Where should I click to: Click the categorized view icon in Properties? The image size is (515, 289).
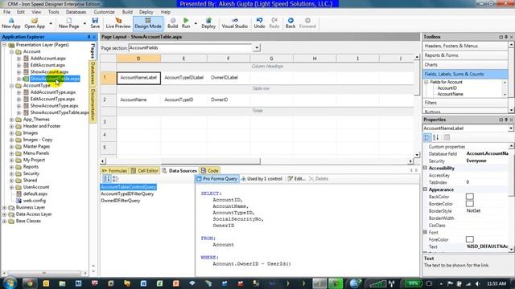coord(426,137)
